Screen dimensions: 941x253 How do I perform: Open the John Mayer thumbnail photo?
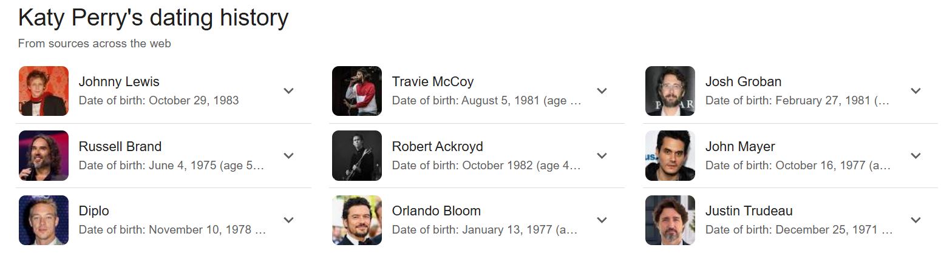pos(670,156)
